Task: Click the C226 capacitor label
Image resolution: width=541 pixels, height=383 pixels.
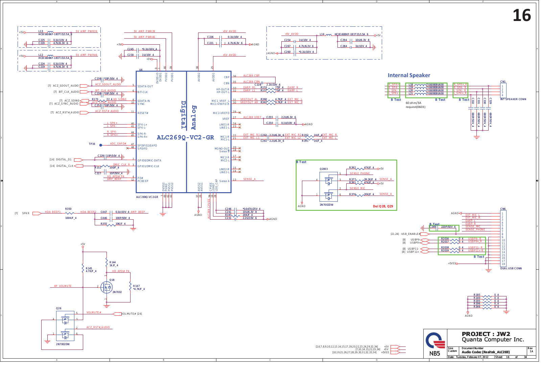Action: click(210, 37)
